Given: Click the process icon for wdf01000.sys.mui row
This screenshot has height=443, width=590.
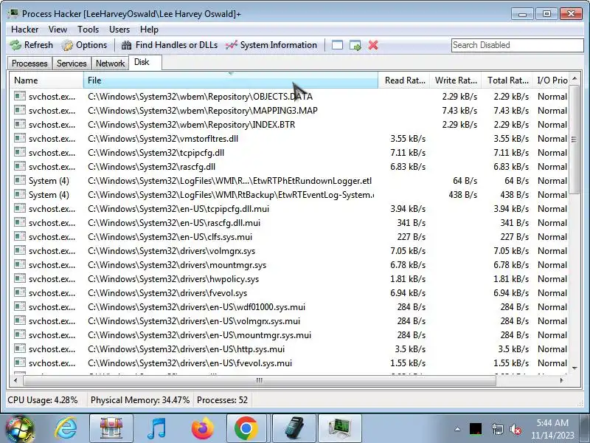Looking at the screenshot, I should point(20,306).
